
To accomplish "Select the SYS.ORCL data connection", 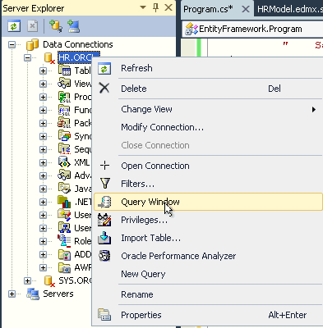I will tap(75, 280).
